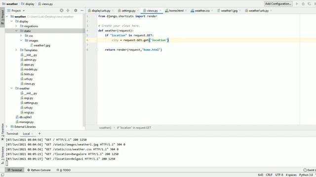Image resolution: width=316 pixels, height=177 pixels.
Task: Expand the migrations folder
Action: [x=16, y=26]
